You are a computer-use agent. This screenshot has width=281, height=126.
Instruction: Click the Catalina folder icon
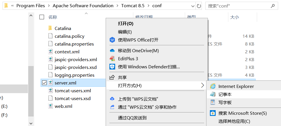click(x=50, y=28)
